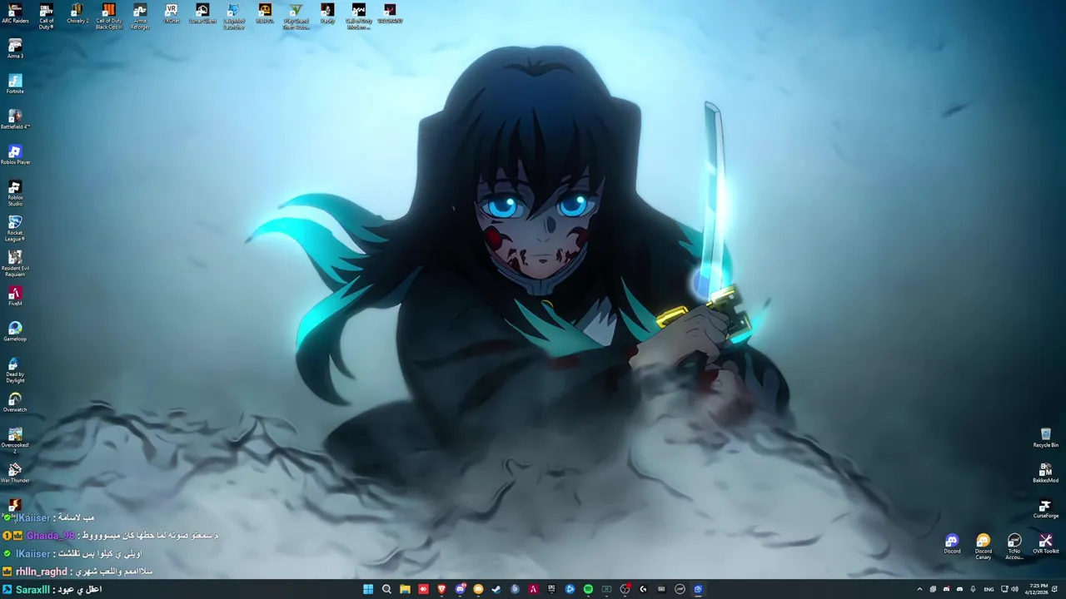Select the TcNo Account Switcher desktop icon

point(1014,546)
